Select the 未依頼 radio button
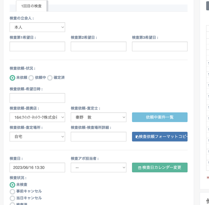209x205 pixels. click(12, 78)
